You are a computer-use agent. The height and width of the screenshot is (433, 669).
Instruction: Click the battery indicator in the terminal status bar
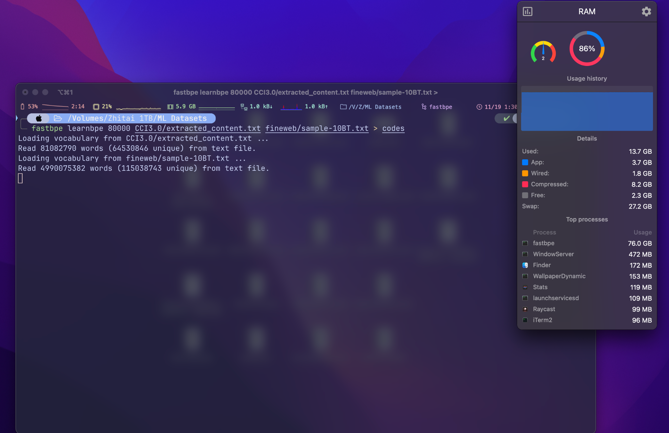click(22, 106)
